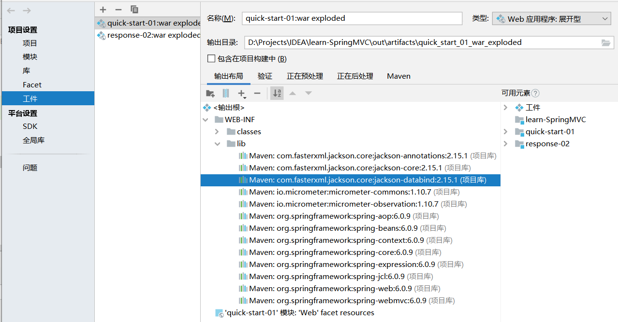Expand quick-start-01 in available elements

point(506,132)
